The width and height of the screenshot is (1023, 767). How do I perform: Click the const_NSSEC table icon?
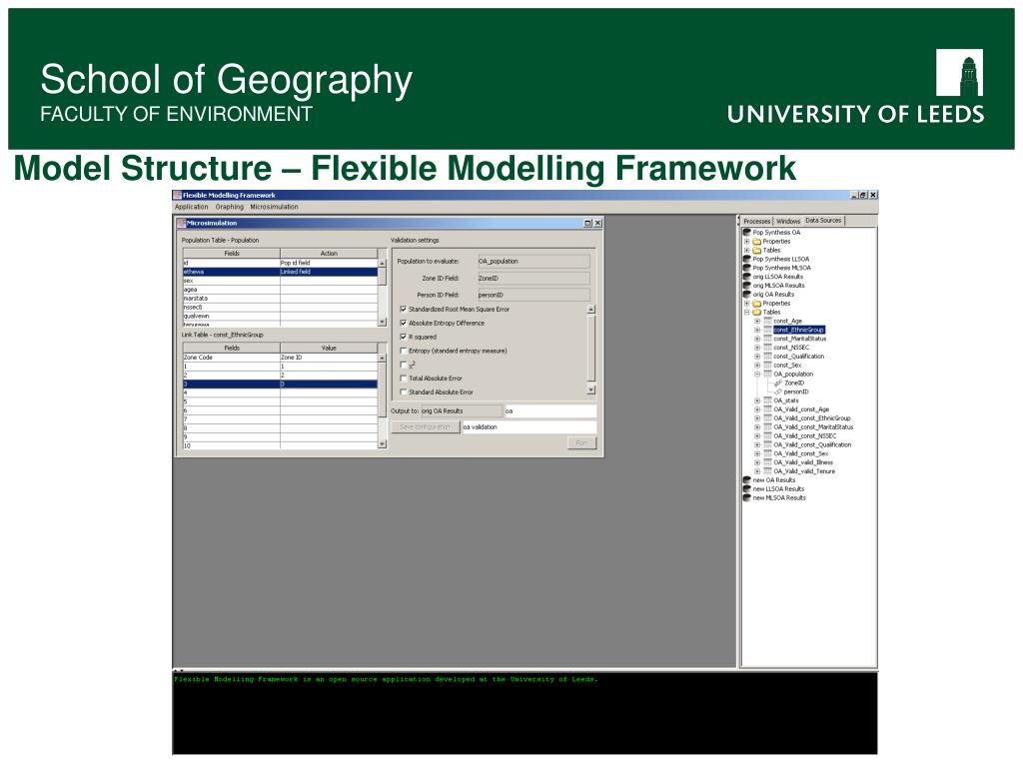click(x=767, y=348)
